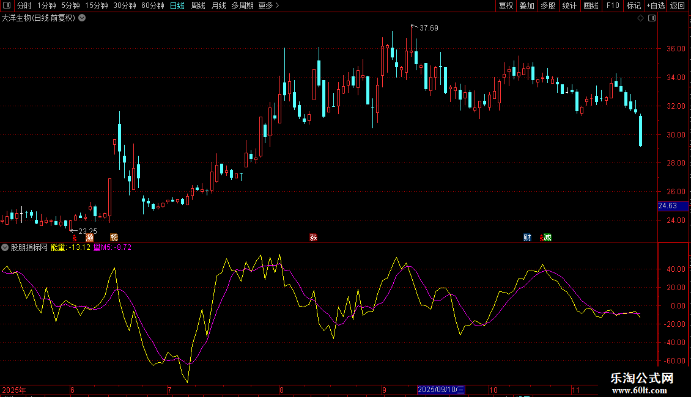Click the 37.69 high price label
This screenshot has width=691, height=397.
(x=429, y=27)
